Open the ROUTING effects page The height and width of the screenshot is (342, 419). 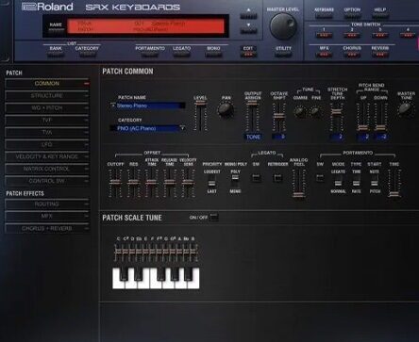coord(47,204)
